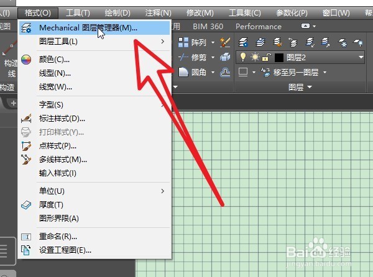Click the 设置工程图 document icon
This screenshot has height=277, width=373.
25,250
